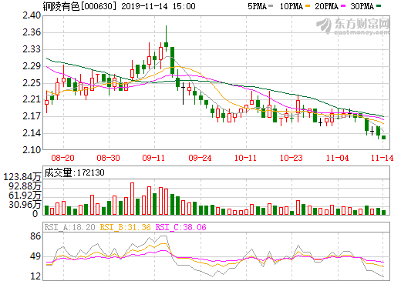Click the orange 10PMA color swatch
Viewport: 401px width, 281px height.
[308, 6]
